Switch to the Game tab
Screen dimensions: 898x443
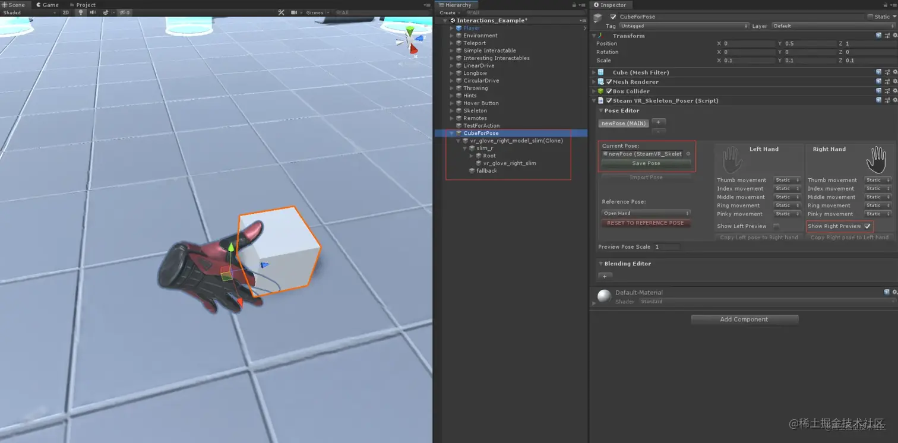click(47, 5)
